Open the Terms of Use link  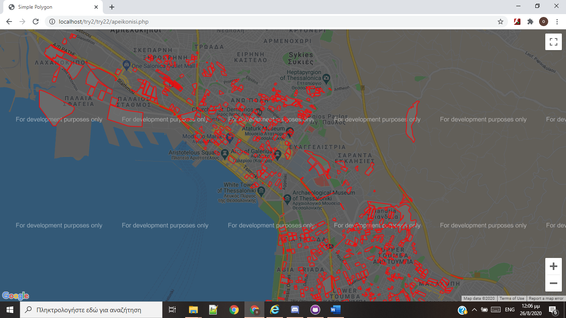[512, 298]
